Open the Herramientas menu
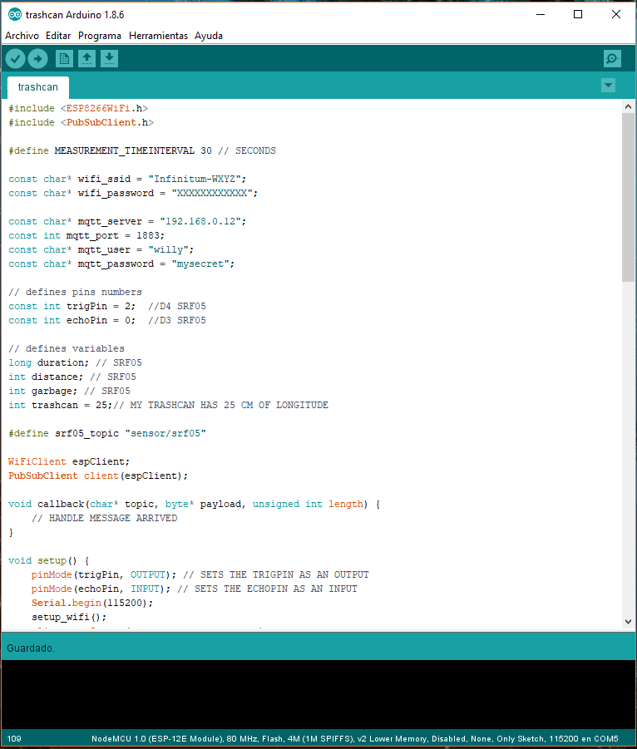The image size is (637, 749). pos(158,36)
